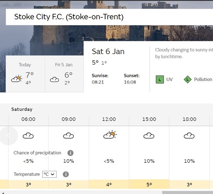Image resolution: width=213 pixels, height=194 pixels.
Task: Click the 06:00 cloudy weather icon
Action: 28,136
